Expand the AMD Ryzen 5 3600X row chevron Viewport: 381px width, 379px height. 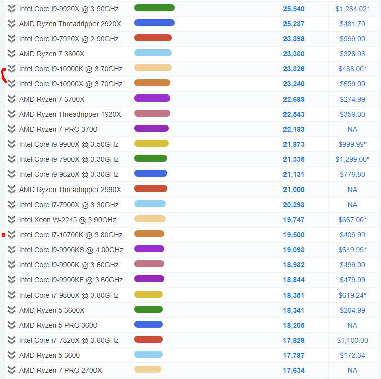11,310
